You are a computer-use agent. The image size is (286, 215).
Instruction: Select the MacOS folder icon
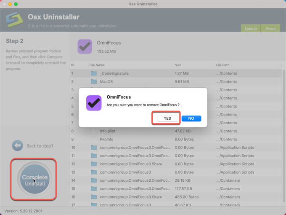click(x=94, y=81)
